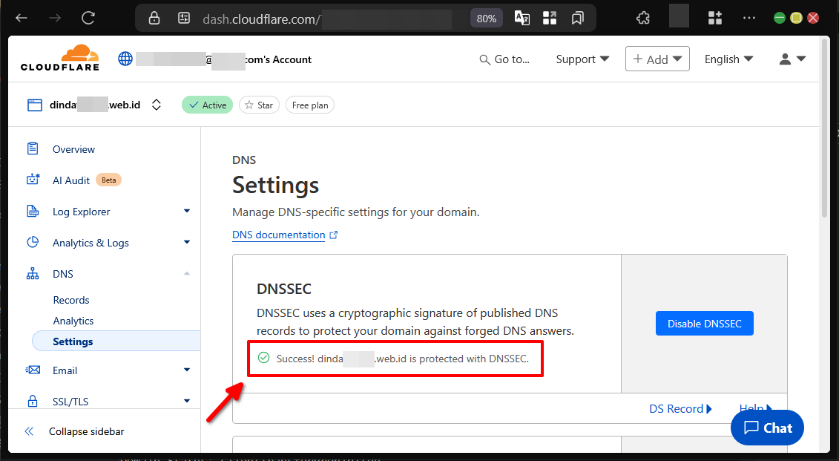Viewport: 839px width, 461px height.
Task: Open the apps grid icon in address bar
Action: [550, 19]
